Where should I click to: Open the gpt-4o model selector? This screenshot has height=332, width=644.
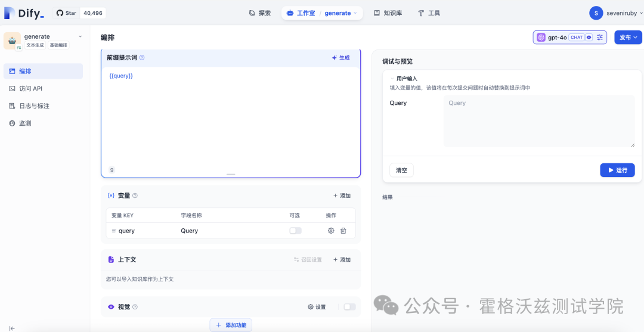(569, 38)
